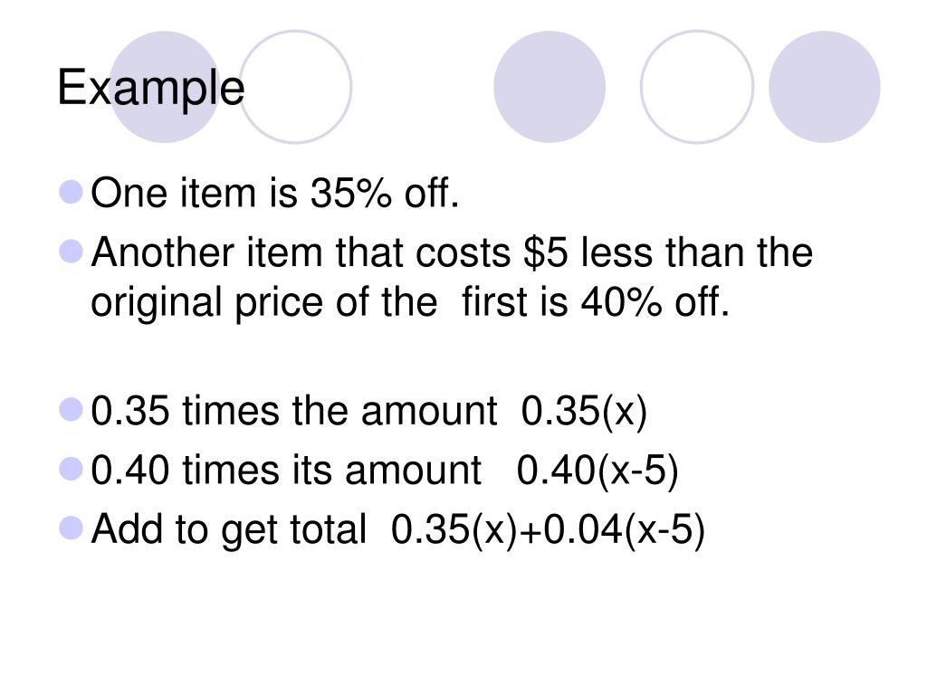Click the total expression "0.35(x)+0.04(x-5)"
Viewport: 927px width, 695px height.
tap(548, 529)
